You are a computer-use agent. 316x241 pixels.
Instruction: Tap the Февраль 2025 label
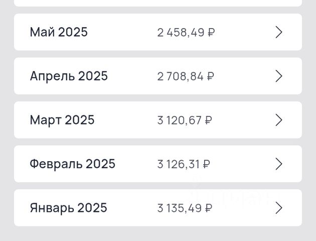[72, 164]
